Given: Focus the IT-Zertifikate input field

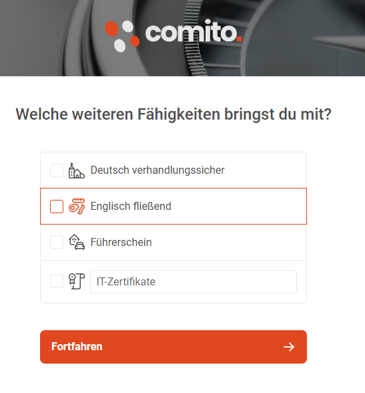Looking at the screenshot, I should (x=194, y=282).
